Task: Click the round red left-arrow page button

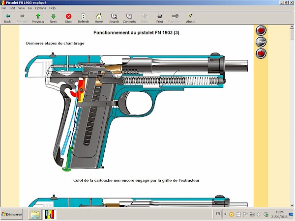Action: [x=261, y=30]
